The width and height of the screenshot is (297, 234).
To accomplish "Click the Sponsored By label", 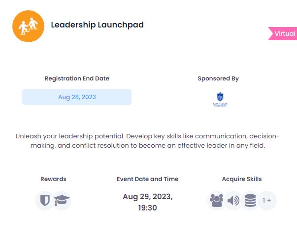I will coord(218,78).
